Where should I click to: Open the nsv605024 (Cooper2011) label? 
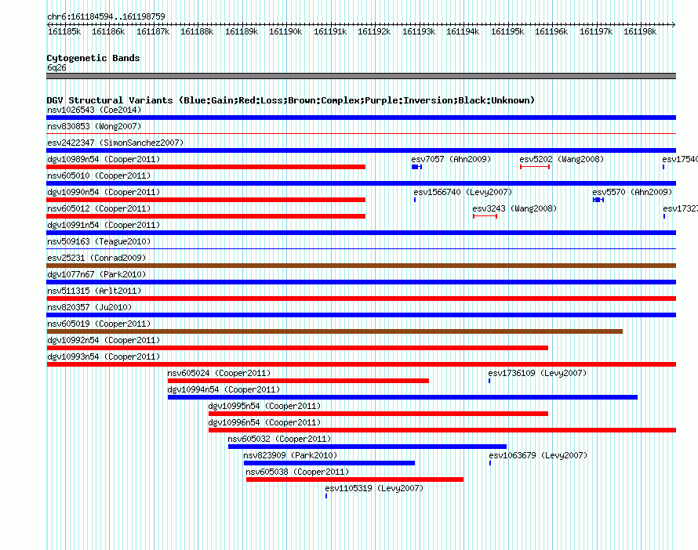[219, 373]
